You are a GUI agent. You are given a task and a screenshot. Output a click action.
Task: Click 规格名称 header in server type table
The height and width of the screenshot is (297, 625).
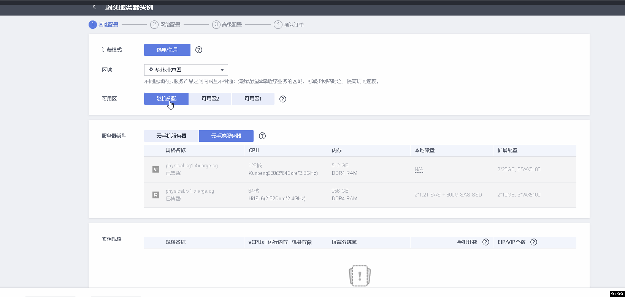[x=176, y=150]
